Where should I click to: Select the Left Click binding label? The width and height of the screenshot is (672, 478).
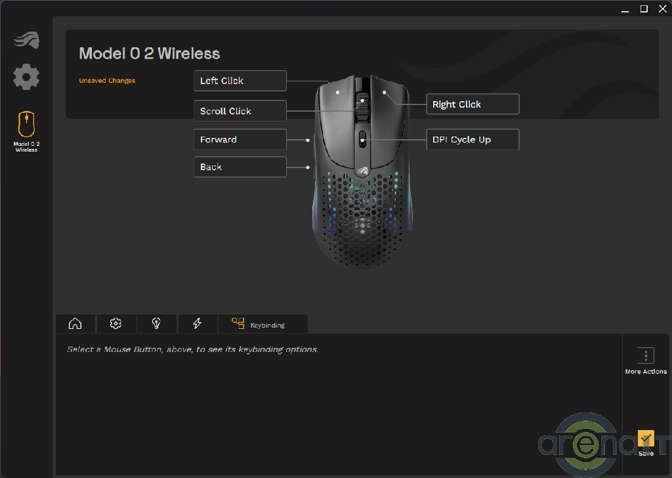(x=240, y=81)
